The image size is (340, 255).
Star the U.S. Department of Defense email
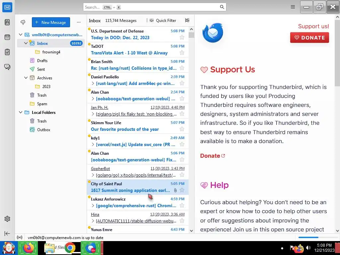pos(182,38)
